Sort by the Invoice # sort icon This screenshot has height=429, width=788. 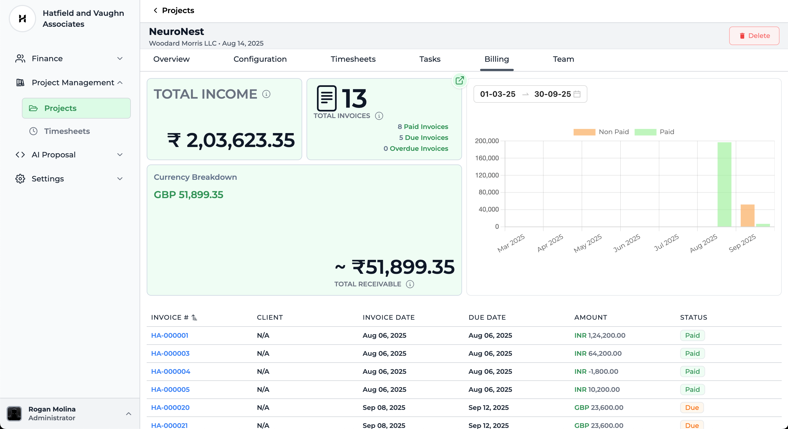[195, 318]
